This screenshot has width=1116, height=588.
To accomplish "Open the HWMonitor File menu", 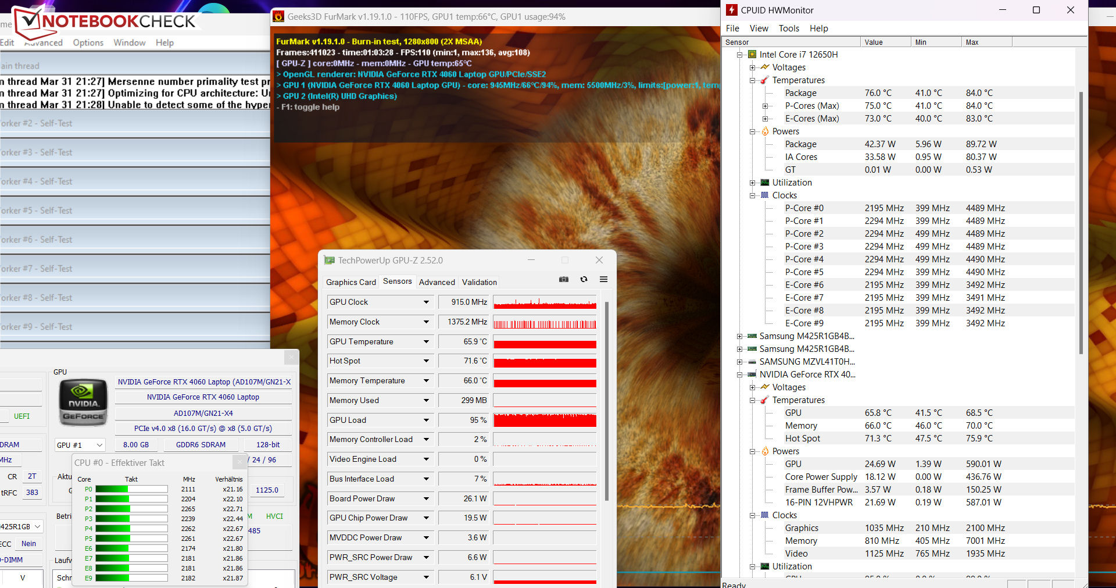I will coord(732,28).
